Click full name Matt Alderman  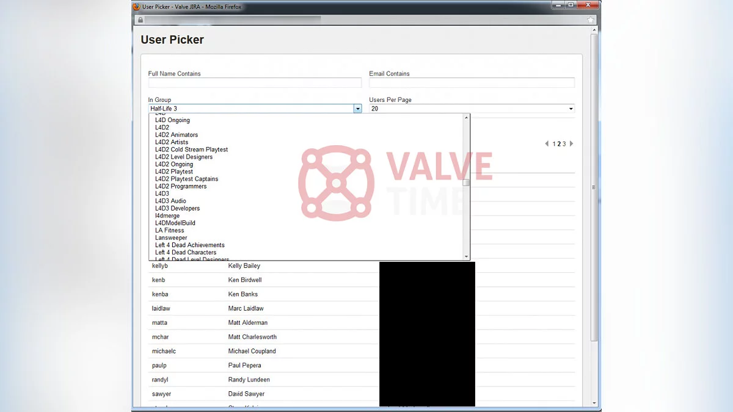(x=248, y=323)
